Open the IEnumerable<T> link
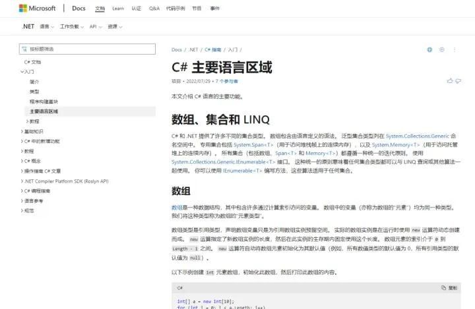 (243, 171)
